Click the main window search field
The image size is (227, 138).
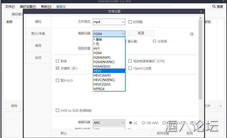(191, 6)
